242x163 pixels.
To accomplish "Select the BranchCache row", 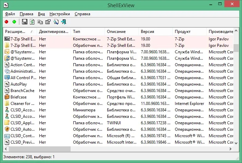I will tap(118, 91).
